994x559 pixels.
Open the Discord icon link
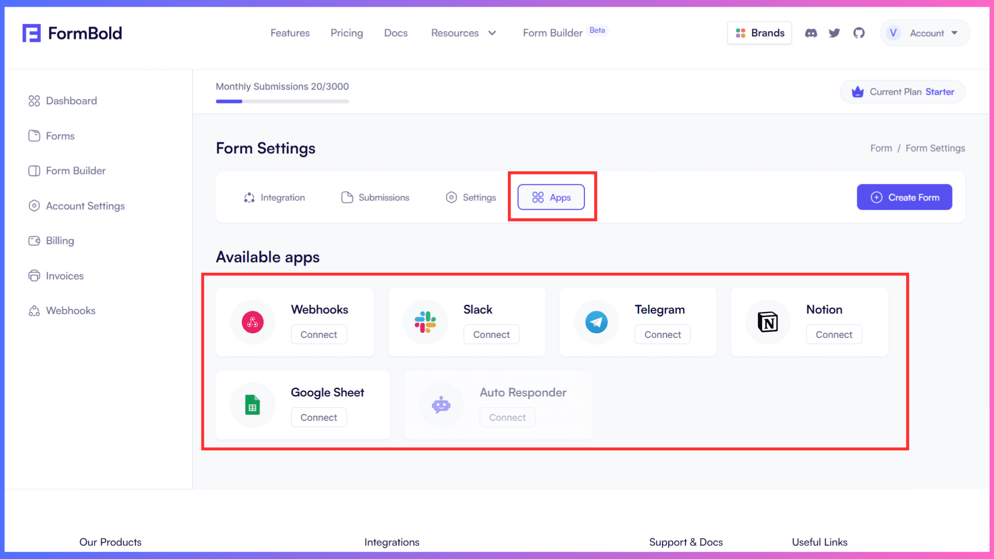[811, 33]
